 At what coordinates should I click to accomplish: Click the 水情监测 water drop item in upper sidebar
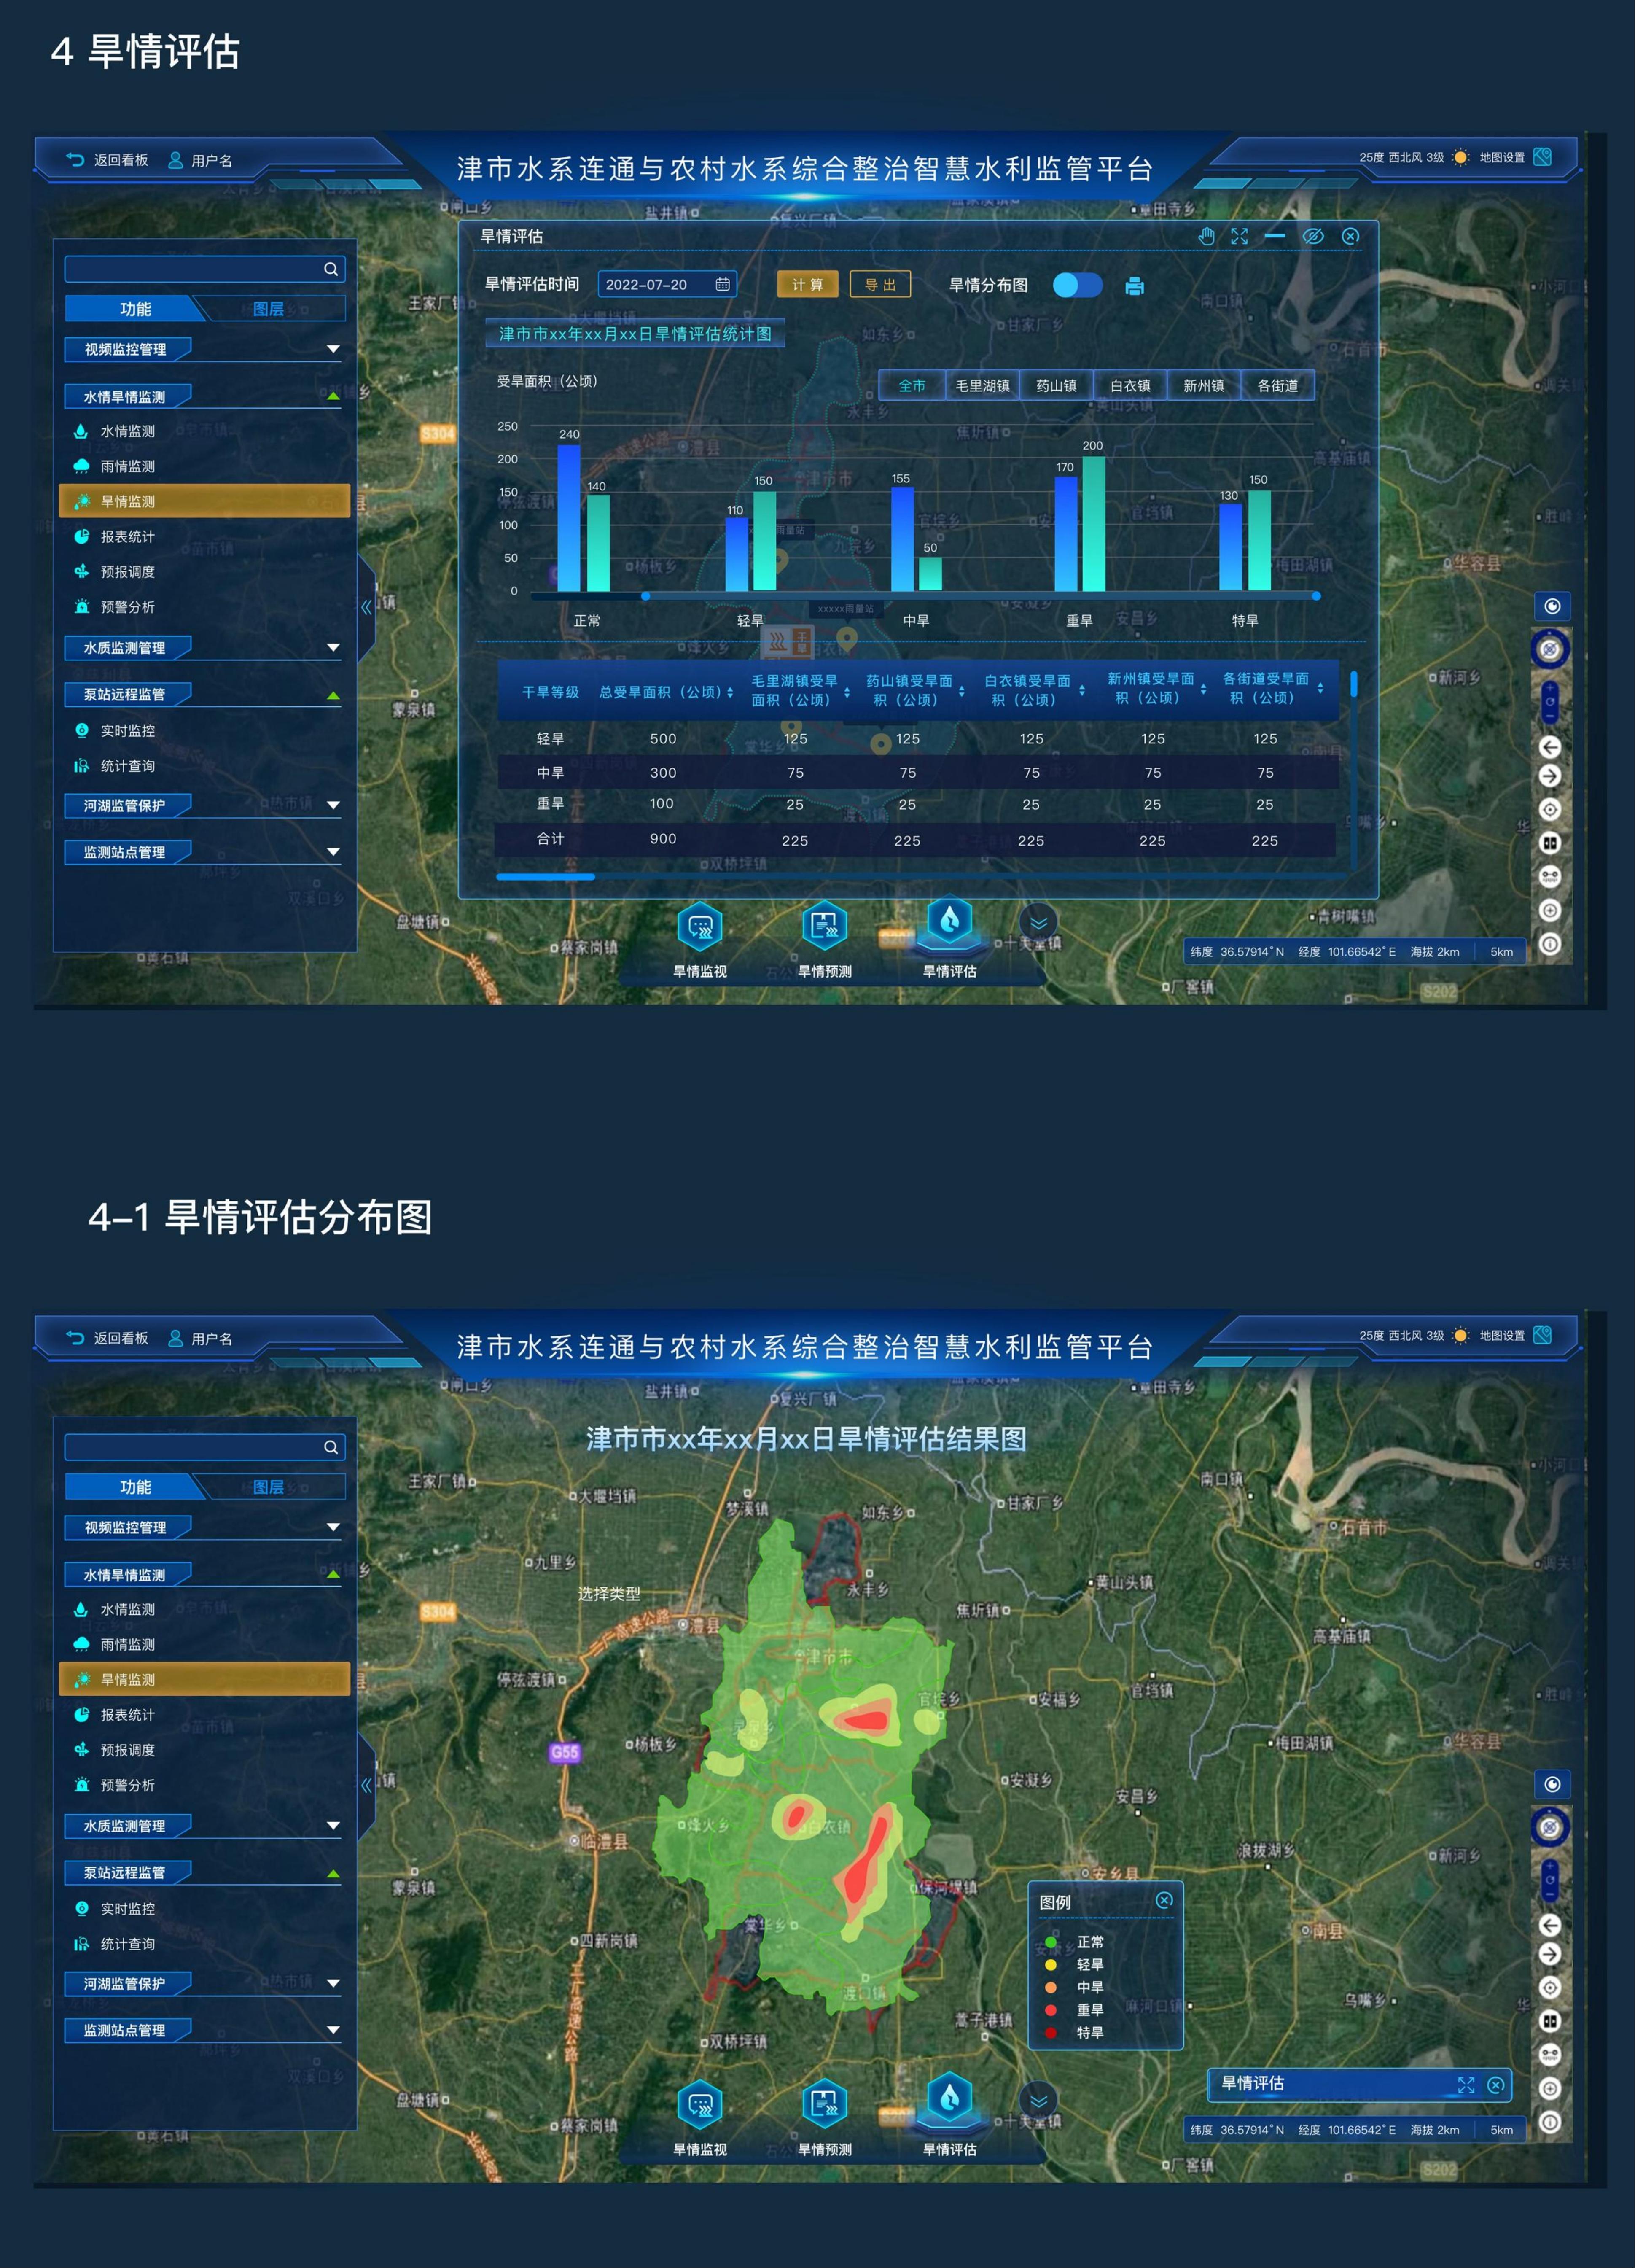[115, 431]
